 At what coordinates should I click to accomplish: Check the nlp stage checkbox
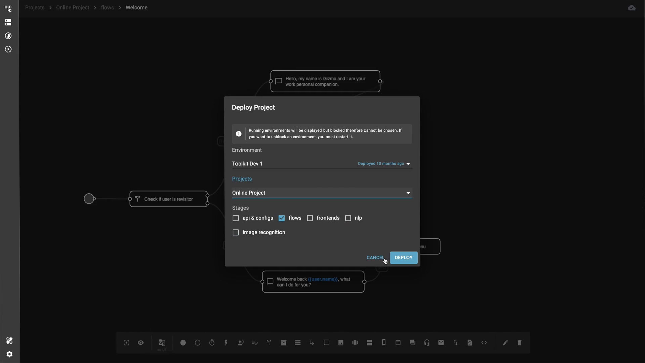(x=348, y=218)
